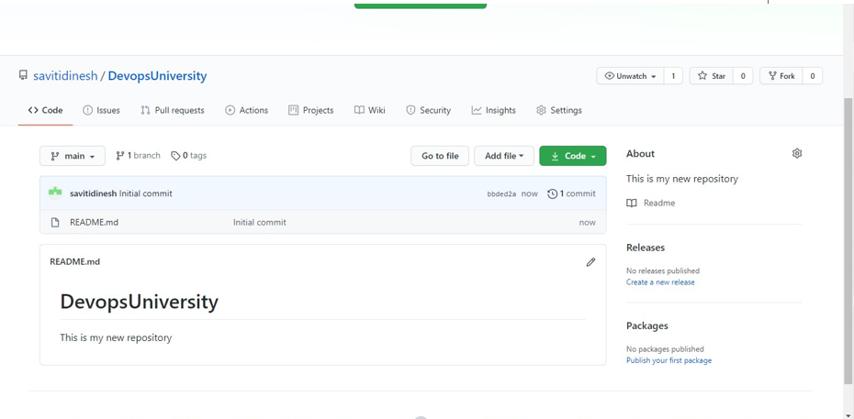
Task: Star the DevopsUniversity repository
Action: (711, 76)
